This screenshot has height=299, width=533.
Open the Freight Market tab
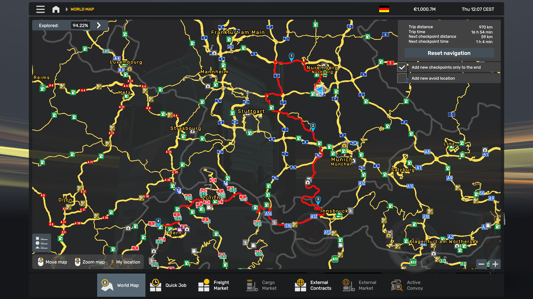(214, 285)
